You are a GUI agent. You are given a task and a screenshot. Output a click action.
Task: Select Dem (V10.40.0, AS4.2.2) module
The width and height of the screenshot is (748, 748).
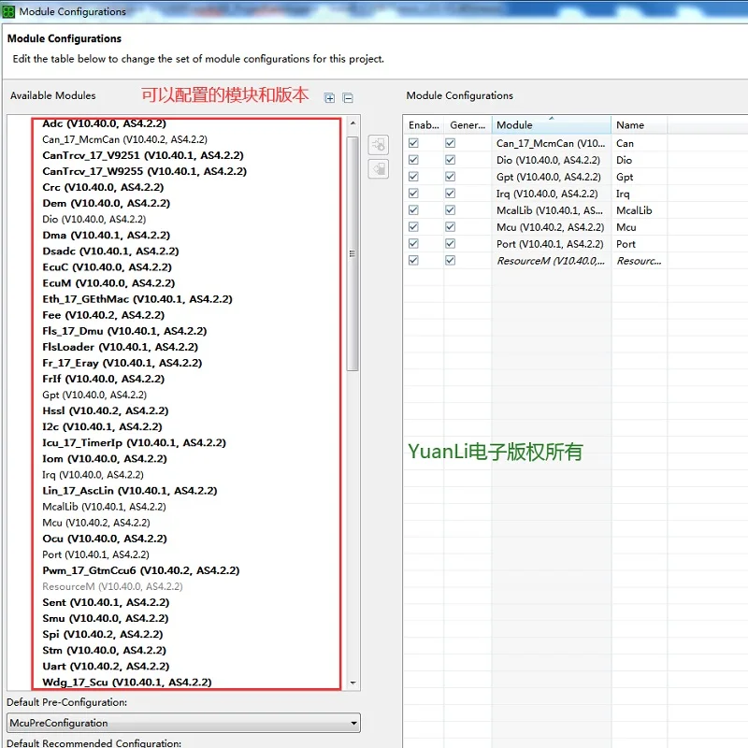click(106, 203)
